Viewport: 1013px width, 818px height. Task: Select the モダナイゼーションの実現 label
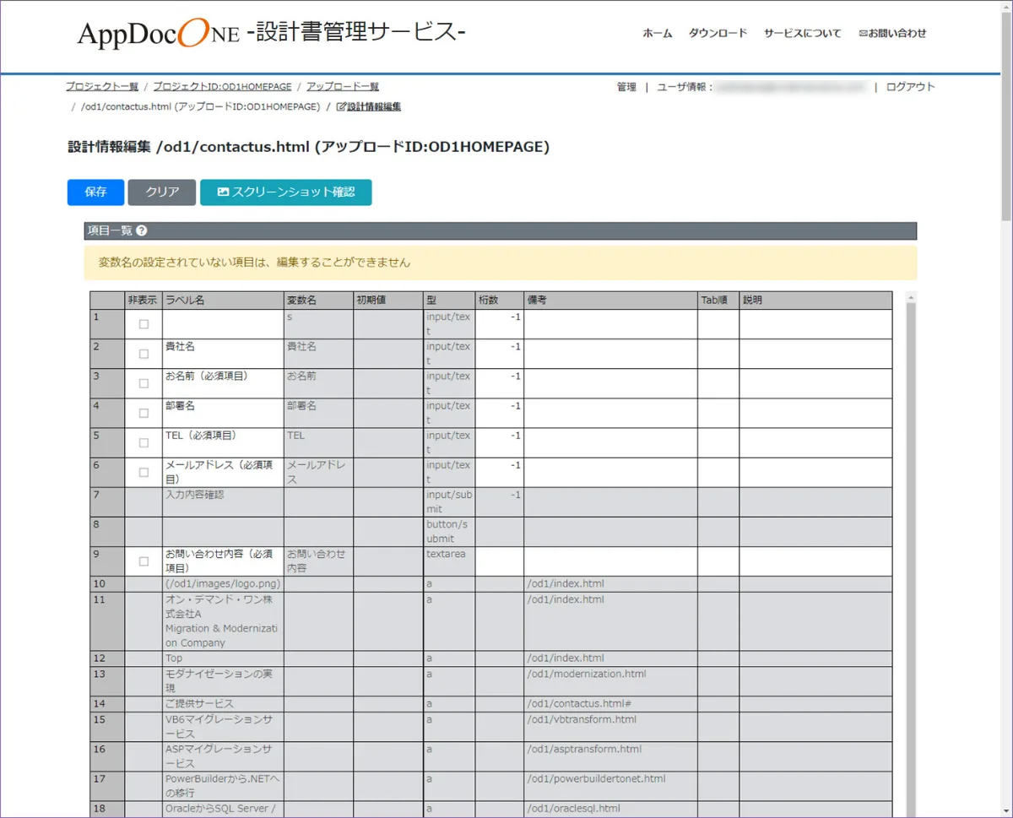[223, 681]
